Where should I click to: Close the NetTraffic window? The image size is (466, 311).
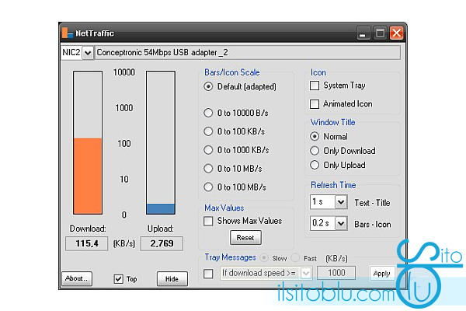[x=396, y=33]
